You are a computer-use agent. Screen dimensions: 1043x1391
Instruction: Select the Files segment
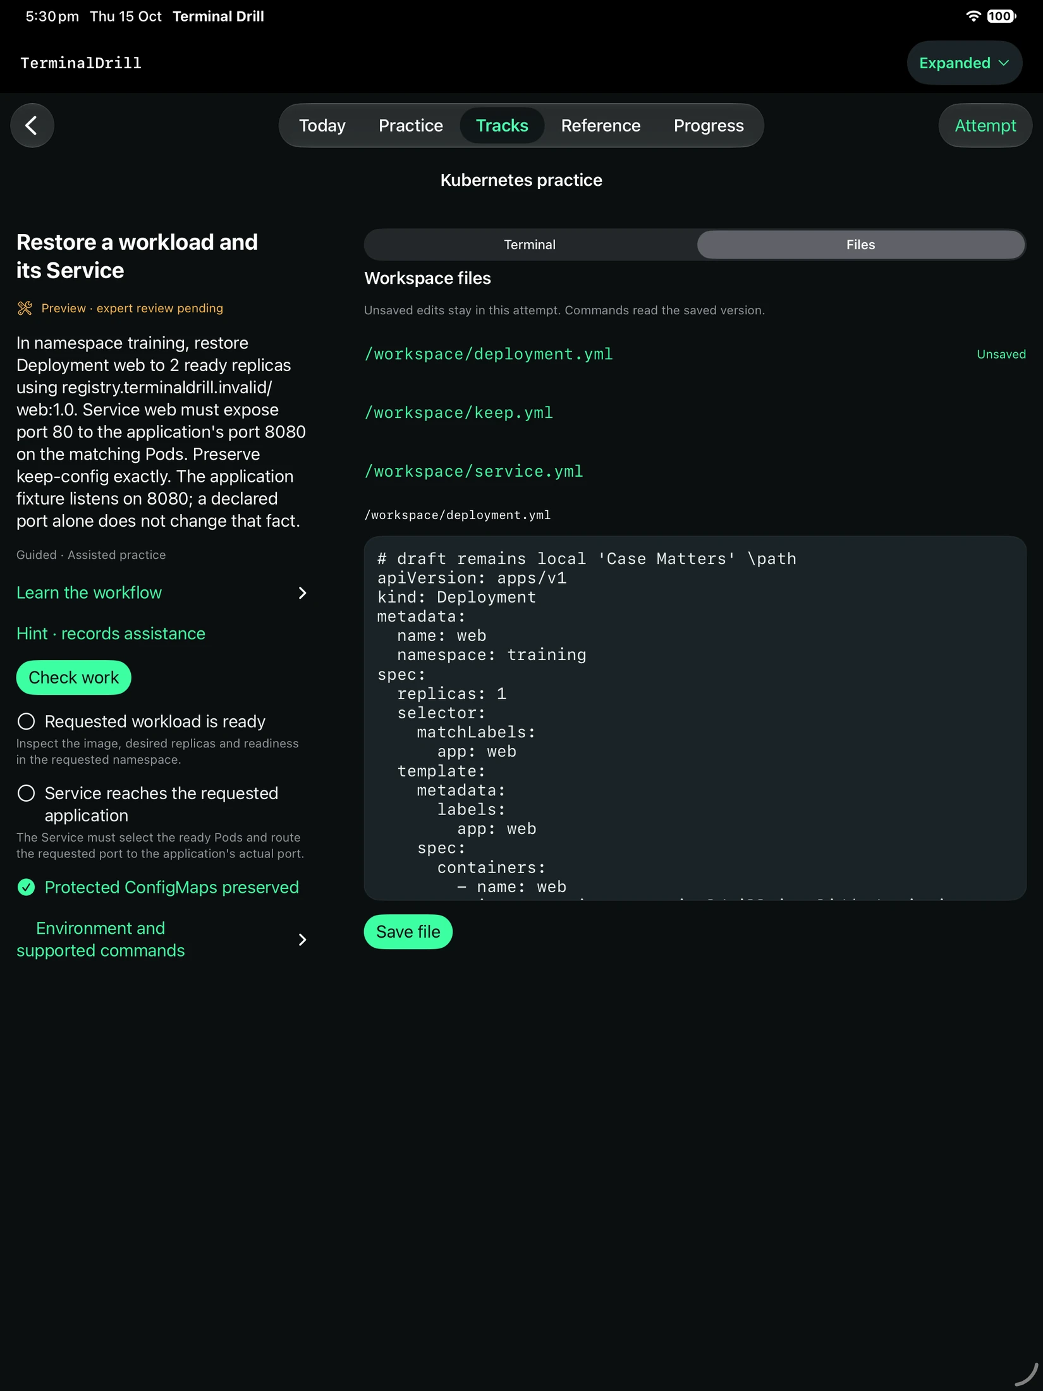(x=860, y=245)
